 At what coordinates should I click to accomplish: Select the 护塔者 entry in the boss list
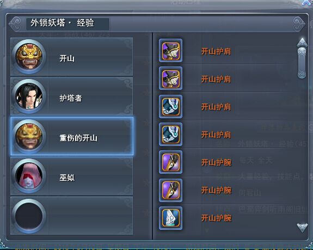point(71,96)
